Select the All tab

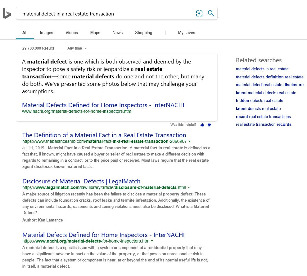[x=25, y=33]
